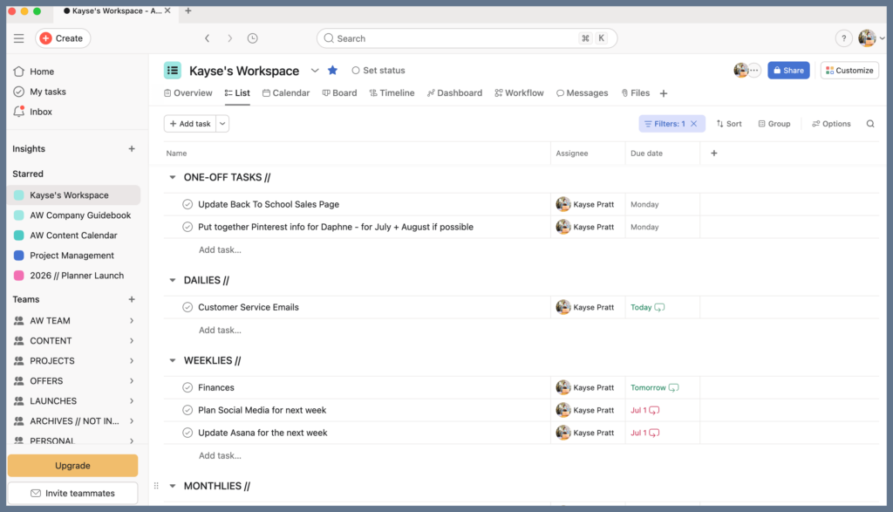Collapse the DAILIES section
893x512 pixels.
[x=173, y=280]
